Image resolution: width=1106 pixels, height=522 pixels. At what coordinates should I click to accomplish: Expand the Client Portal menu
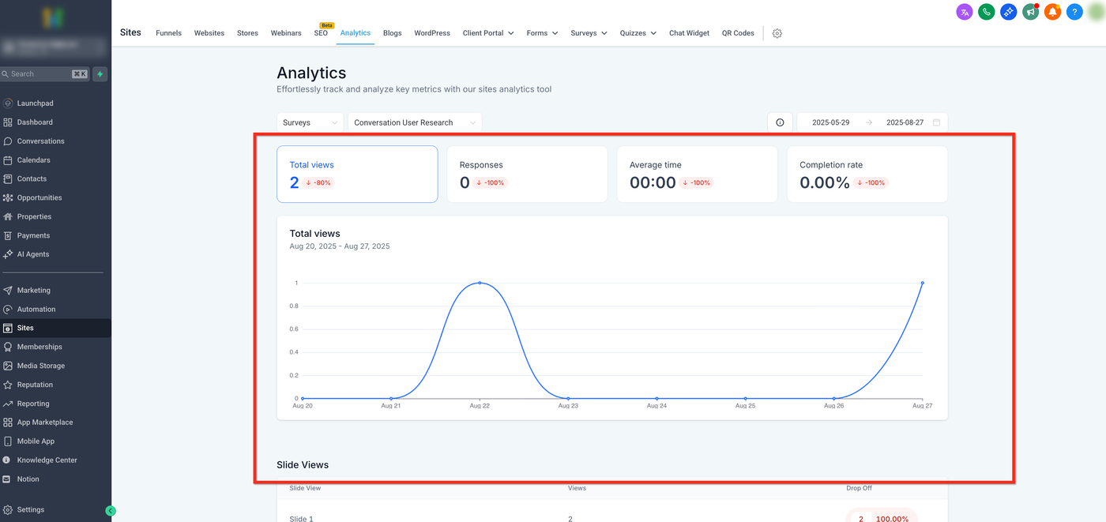488,33
